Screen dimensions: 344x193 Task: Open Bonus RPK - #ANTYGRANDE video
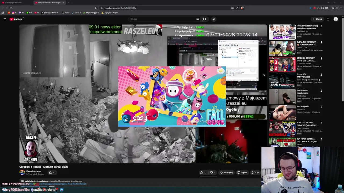pyautogui.click(x=282, y=80)
